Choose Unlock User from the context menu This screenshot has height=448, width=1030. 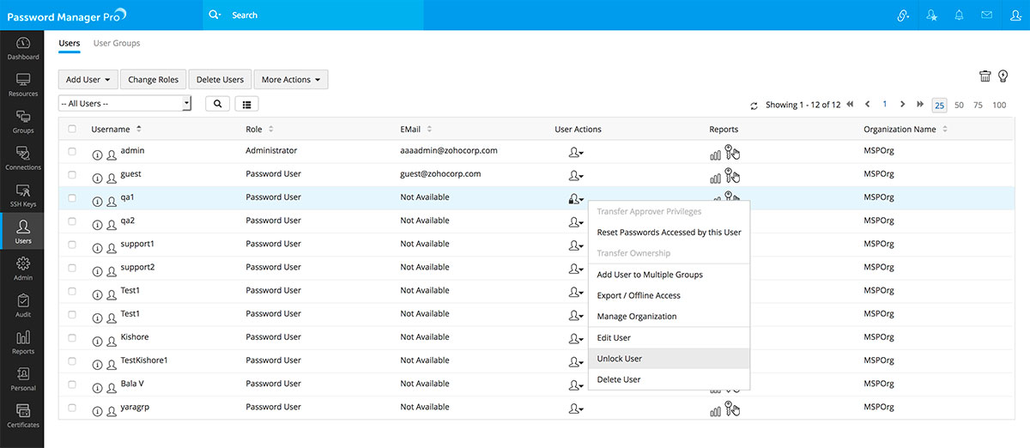tap(620, 359)
